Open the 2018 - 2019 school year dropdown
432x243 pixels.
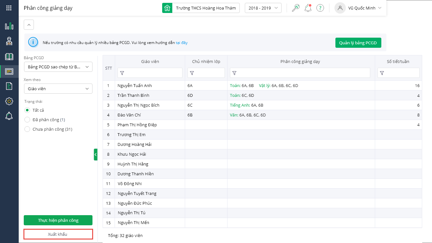[263, 8]
